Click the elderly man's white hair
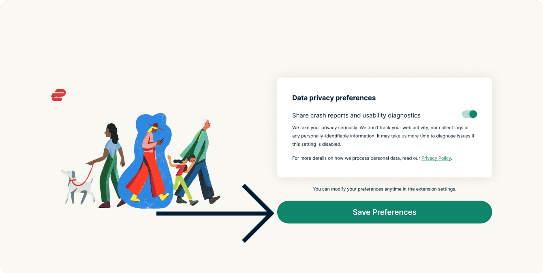Screen dimensions: 543x273 point(205,122)
